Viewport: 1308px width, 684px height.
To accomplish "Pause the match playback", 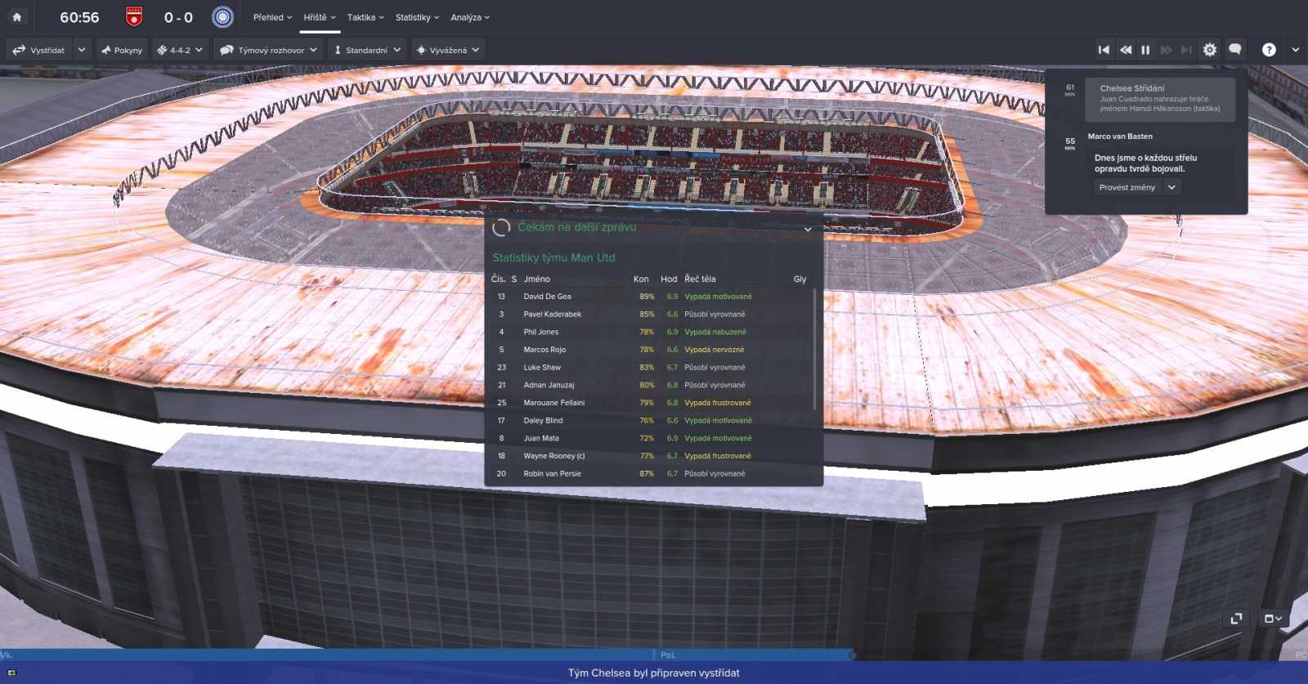I will [1145, 50].
